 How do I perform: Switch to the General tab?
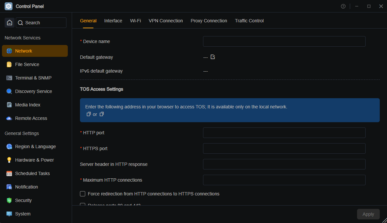(x=88, y=21)
